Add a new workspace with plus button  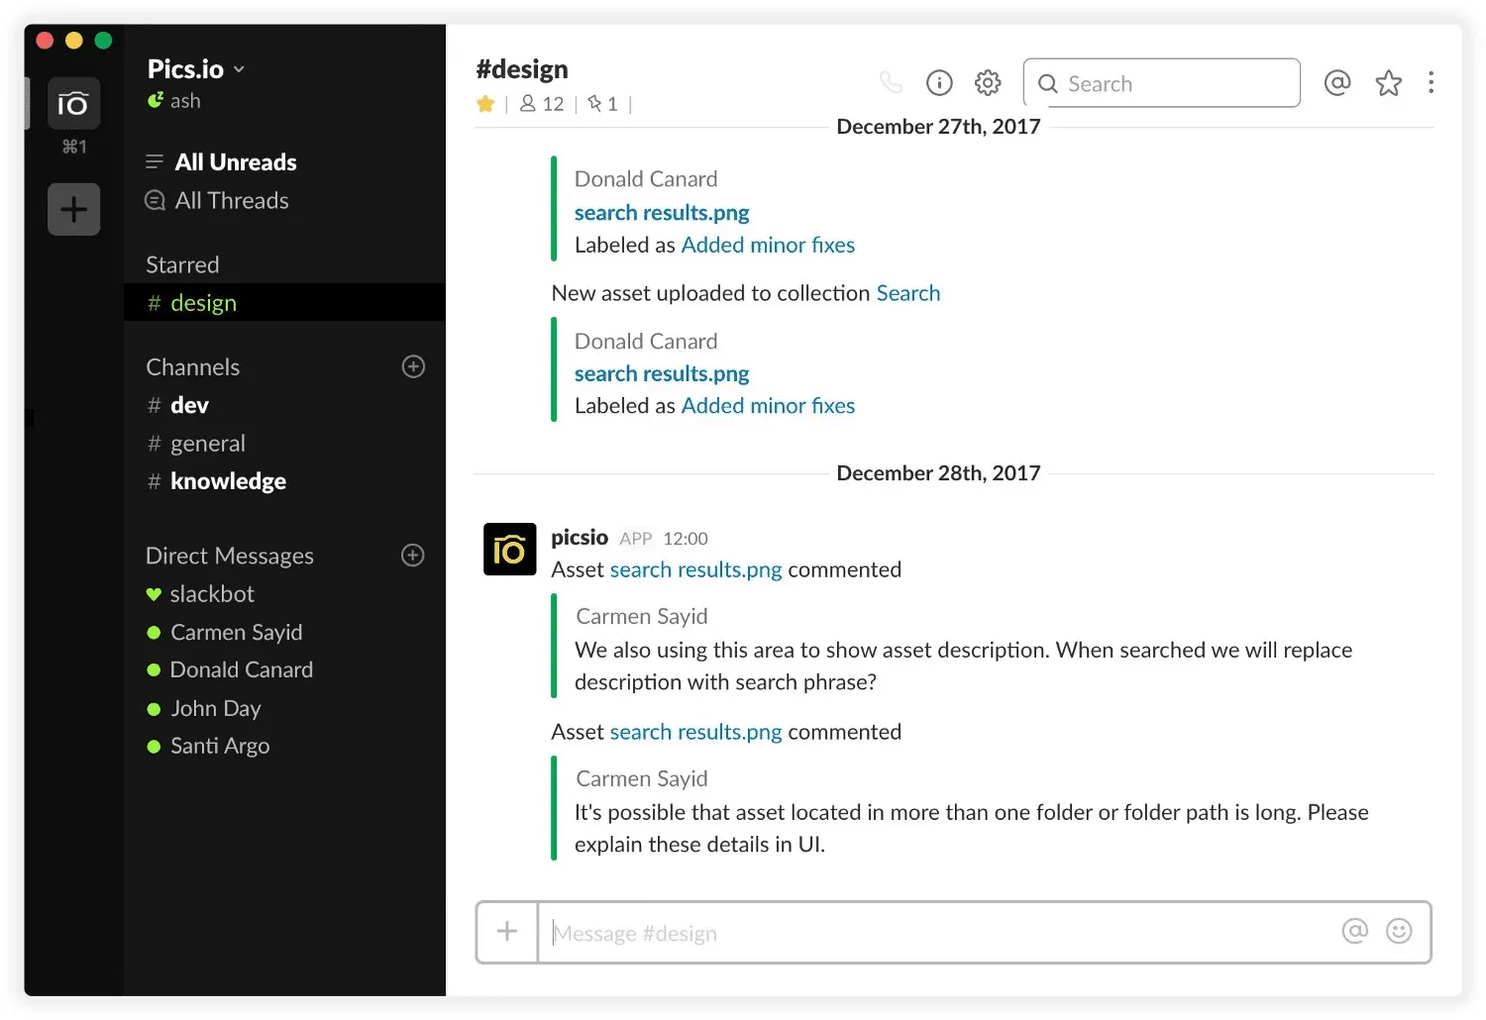point(73,209)
